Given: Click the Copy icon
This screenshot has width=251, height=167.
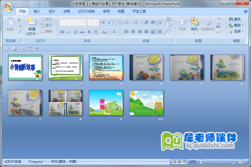Looking at the screenshot, I should 19,25.
